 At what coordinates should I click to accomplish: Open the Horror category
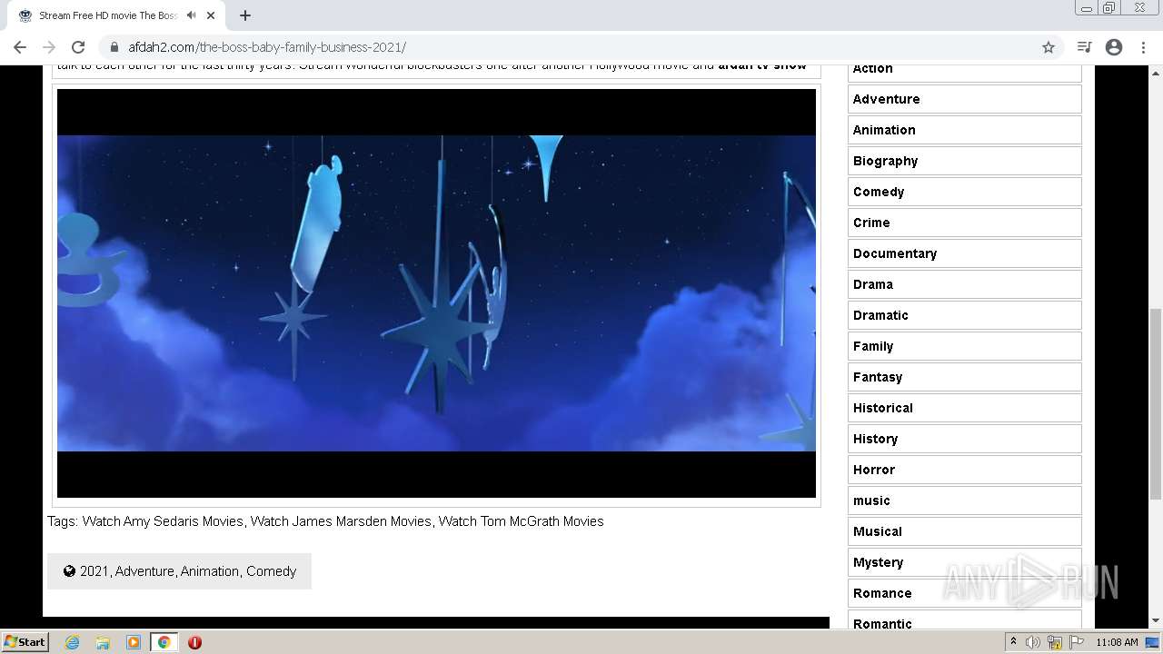(x=965, y=470)
